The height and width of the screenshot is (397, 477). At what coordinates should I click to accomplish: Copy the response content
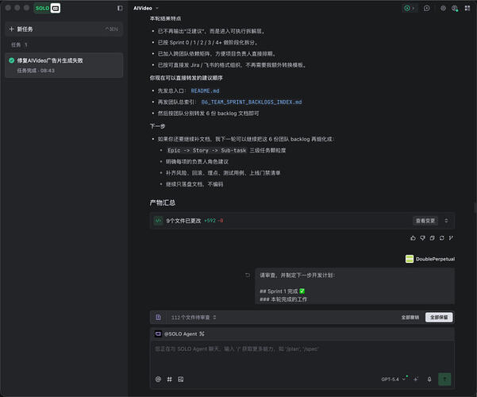pyautogui.click(x=432, y=238)
